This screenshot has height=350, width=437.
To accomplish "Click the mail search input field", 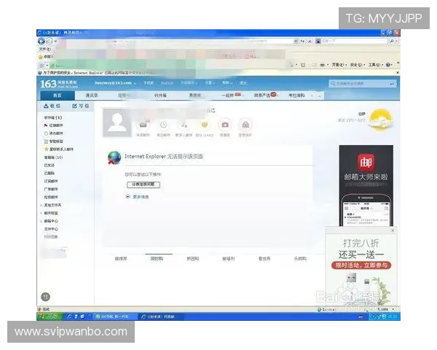I will [363, 83].
